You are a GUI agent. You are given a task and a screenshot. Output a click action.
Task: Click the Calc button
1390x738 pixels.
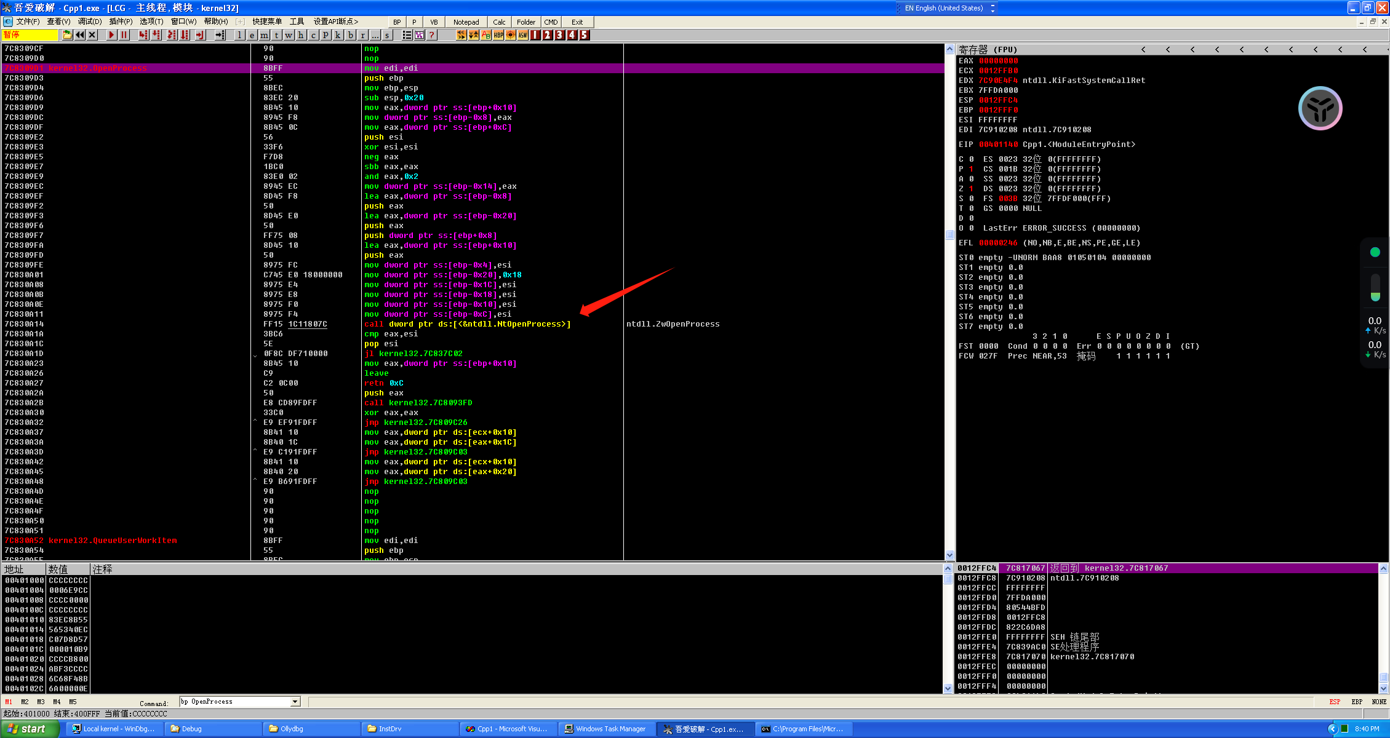[499, 22]
